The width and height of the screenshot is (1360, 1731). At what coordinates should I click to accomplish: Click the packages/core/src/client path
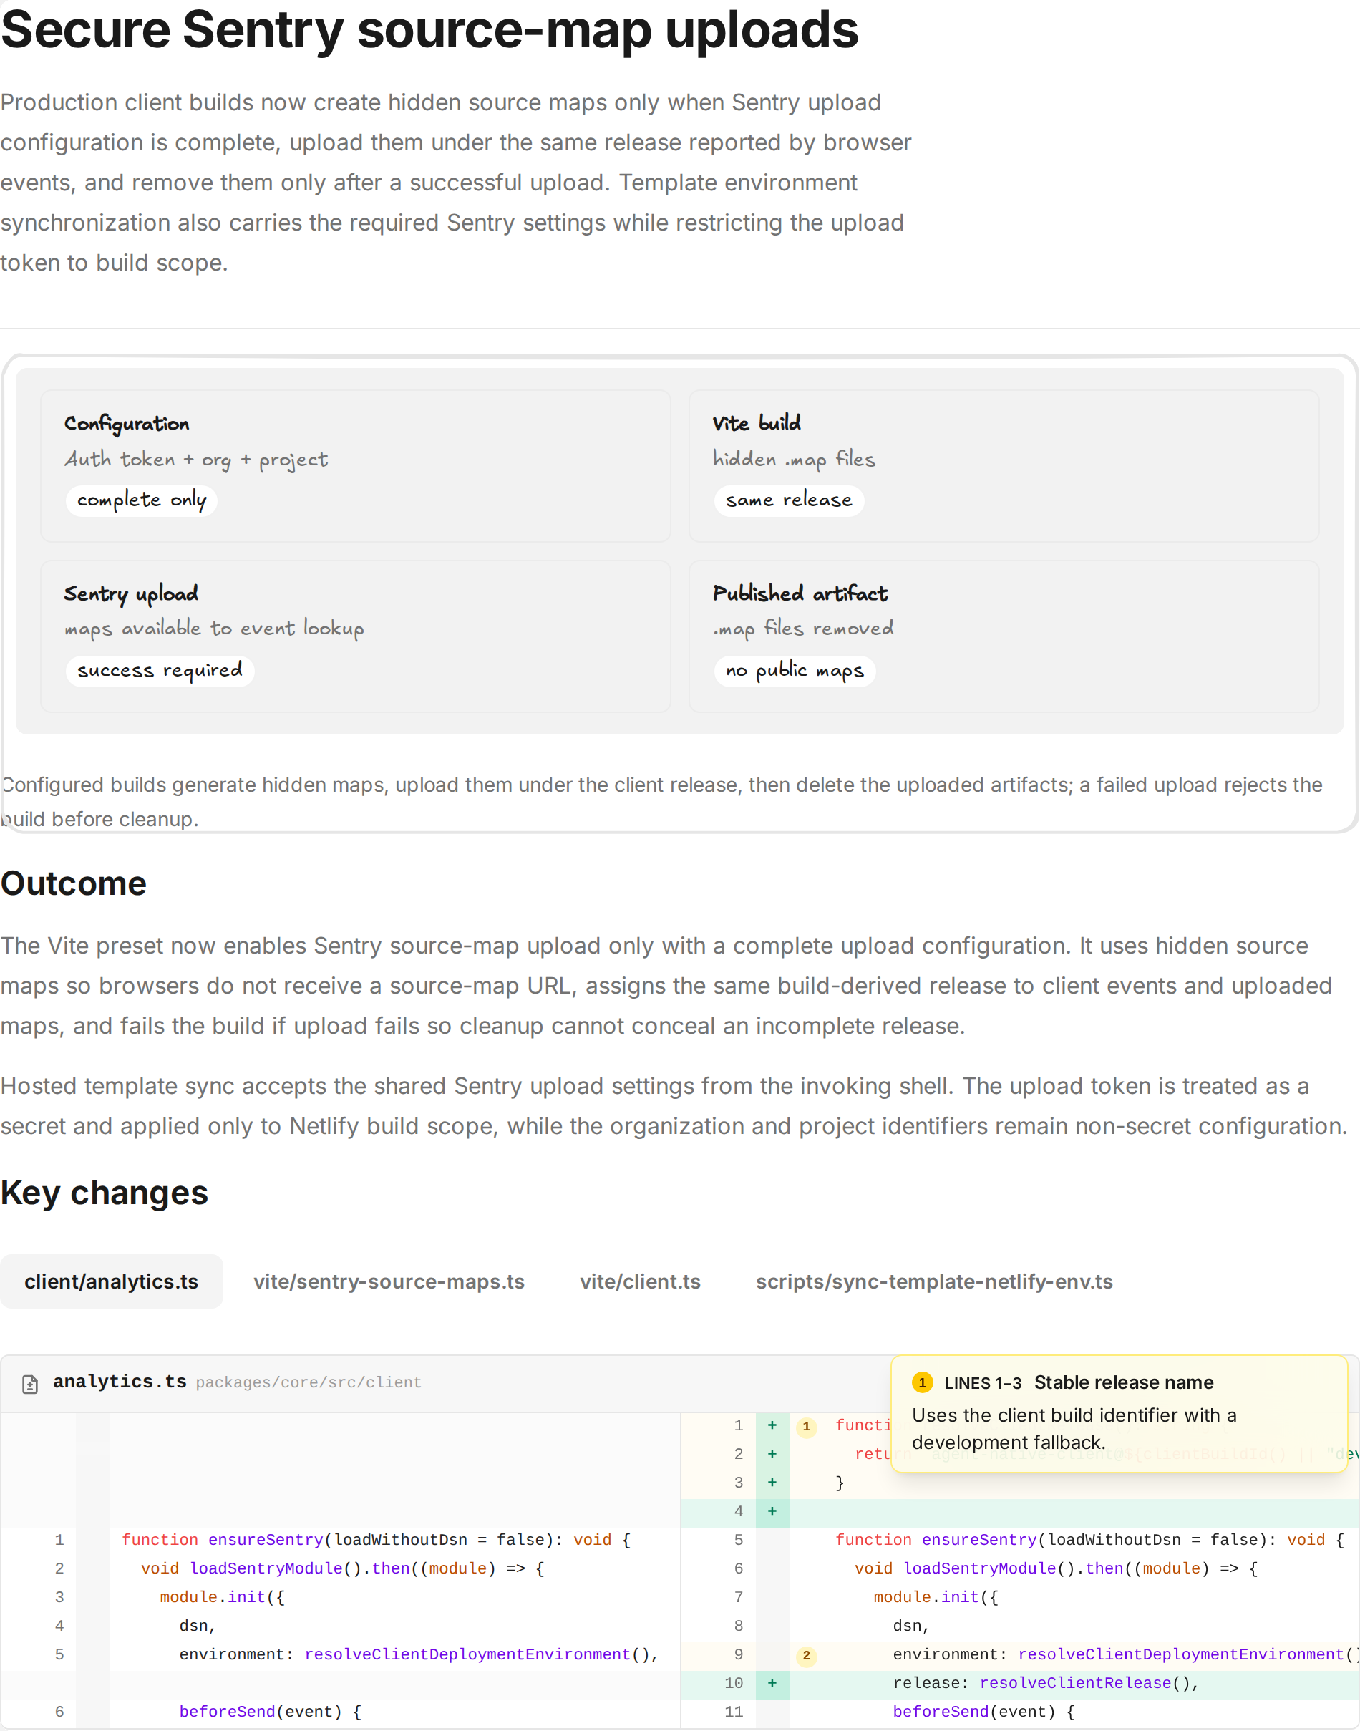pos(309,1382)
